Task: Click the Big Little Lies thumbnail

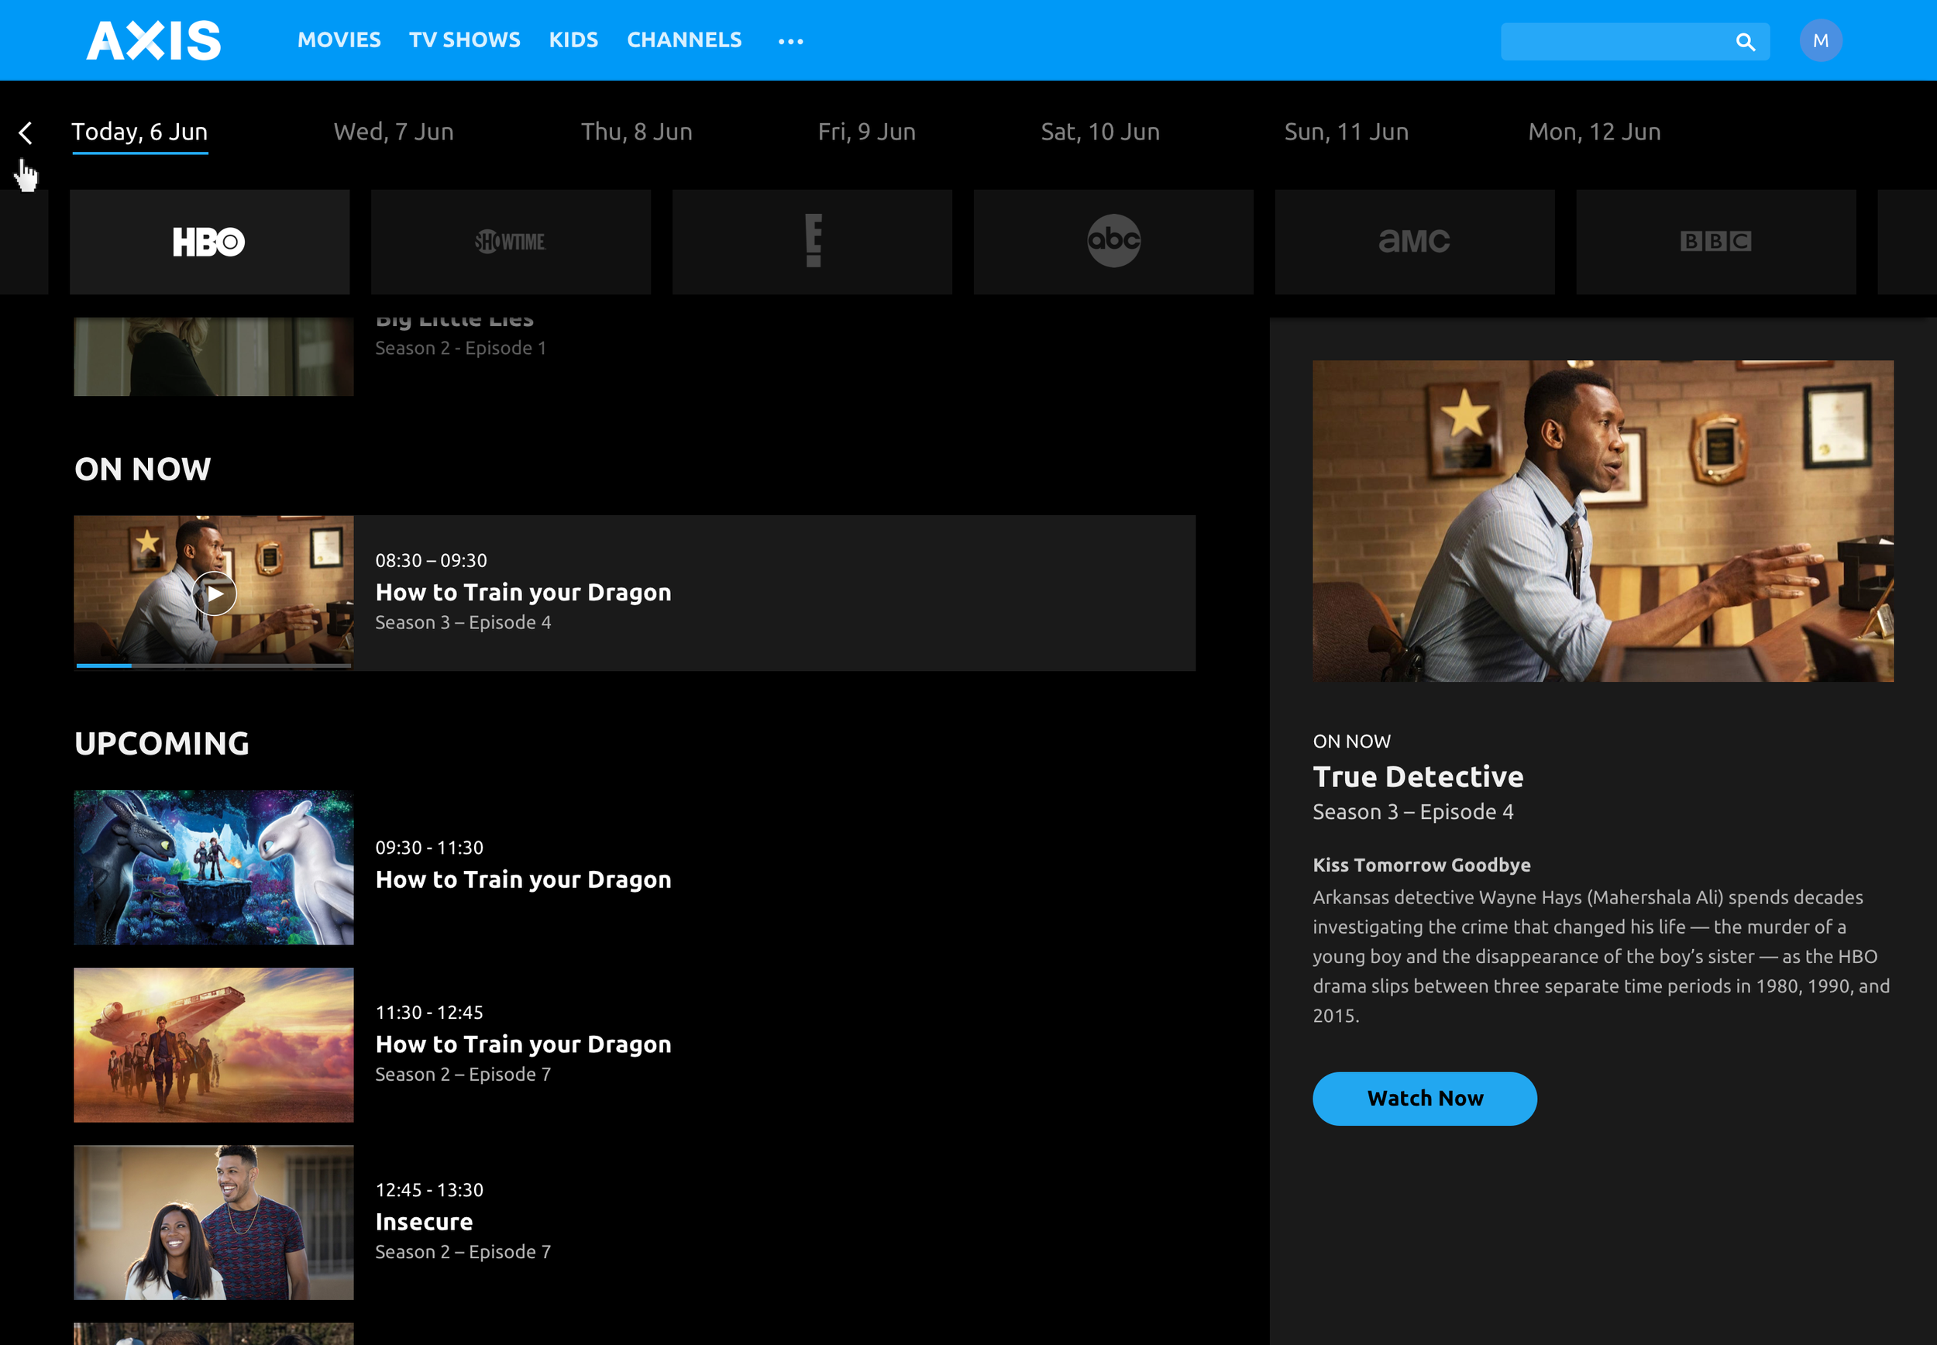Action: click(x=214, y=356)
